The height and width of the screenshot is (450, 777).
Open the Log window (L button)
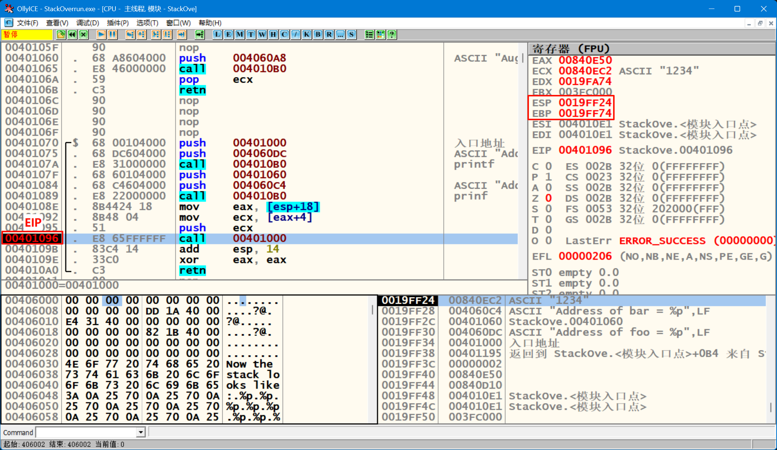(x=218, y=35)
